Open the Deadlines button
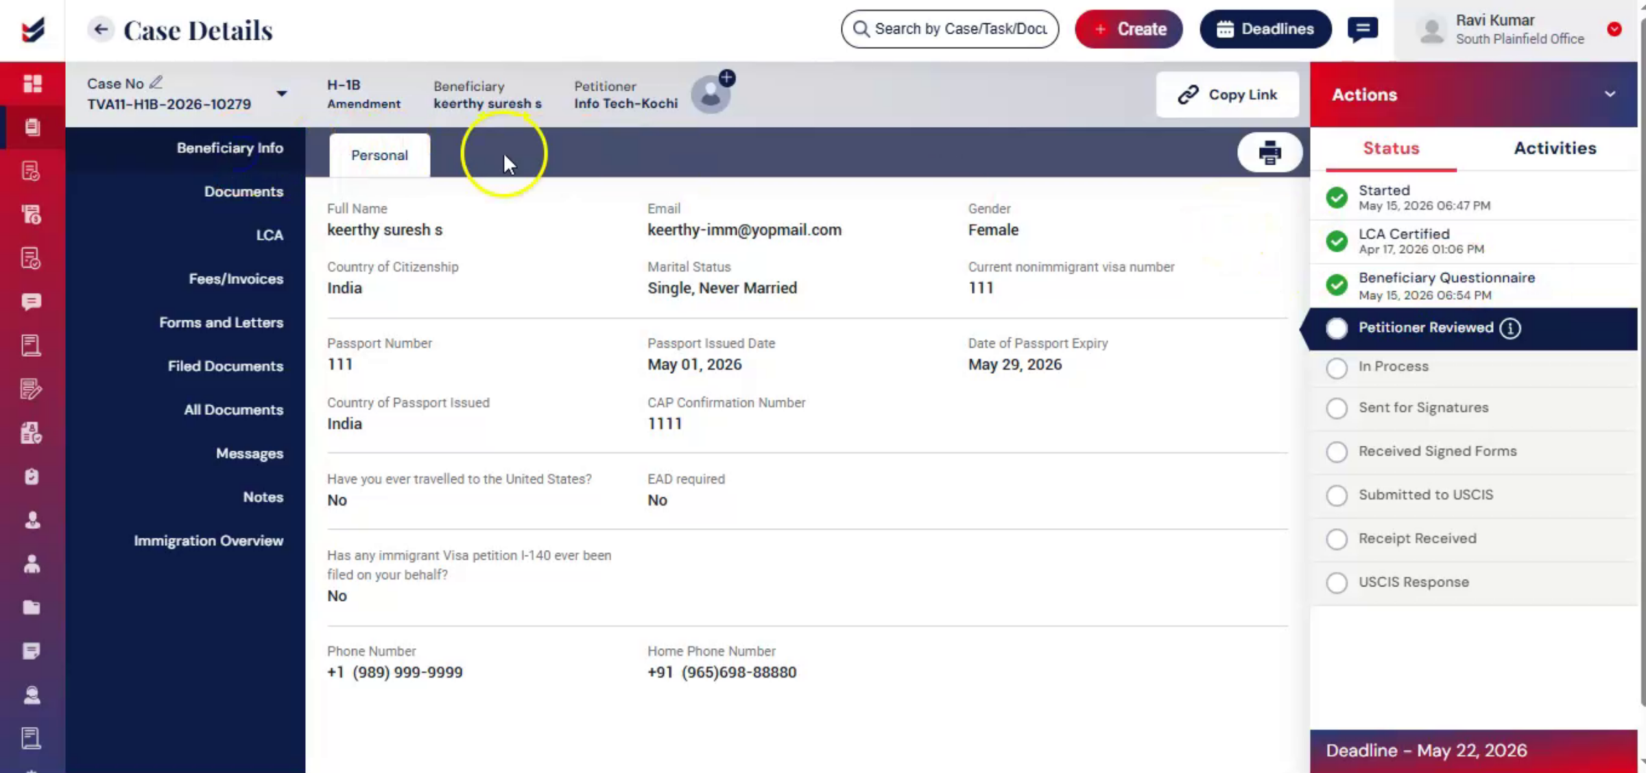1646x773 pixels. [x=1265, y=29]
